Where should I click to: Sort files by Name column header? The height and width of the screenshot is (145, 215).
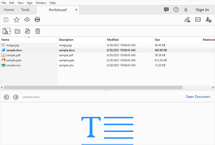(29, 40)
